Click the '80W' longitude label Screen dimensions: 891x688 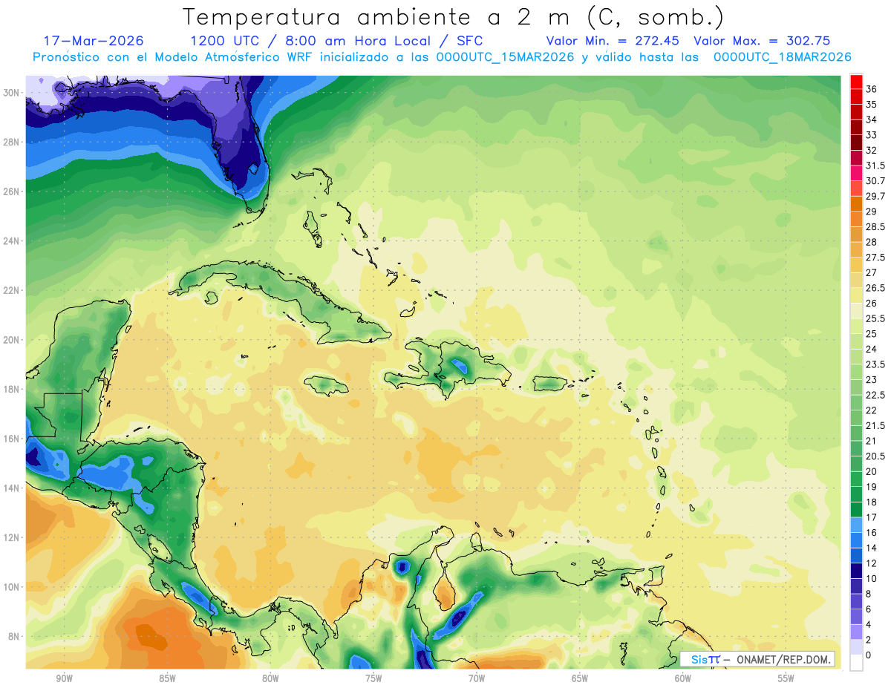(x=270, y=678)
